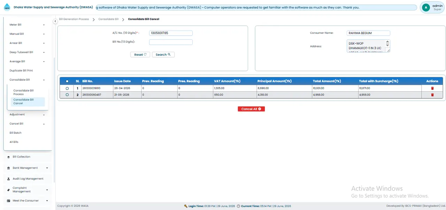This screenshot has width=446, height=210.
Task: Click the Consumer Name field
Action: click(368, 33)
